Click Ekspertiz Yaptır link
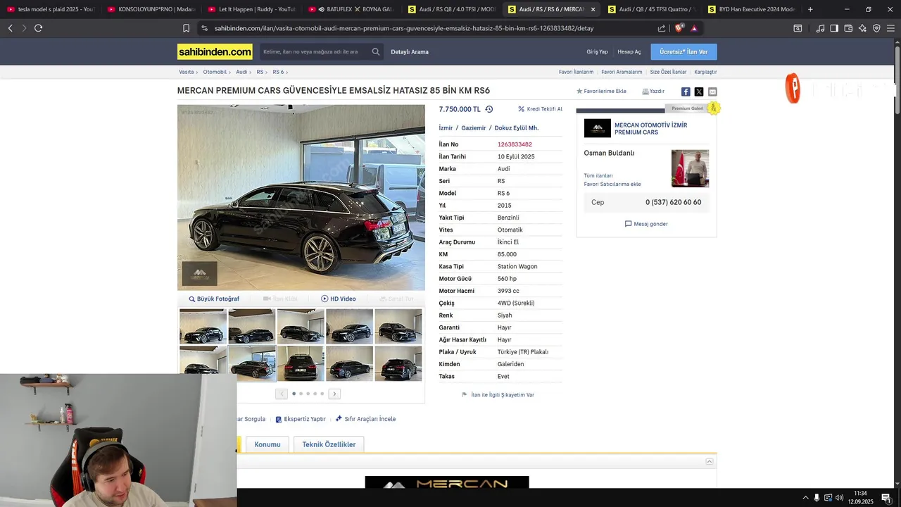The height and width of the screenshot is (507, 901). tap(301, 419)
